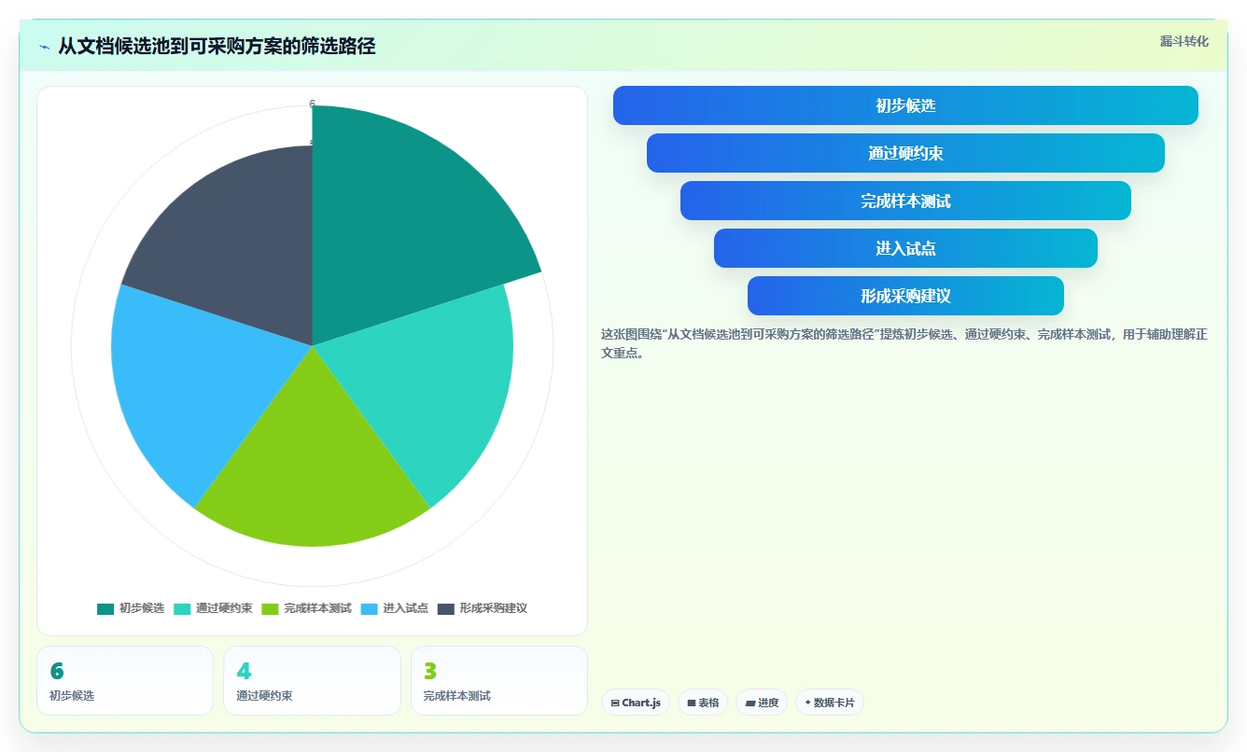Click the 进度 tag chip
Screen dimensions: 1247x752
[762, 703]
